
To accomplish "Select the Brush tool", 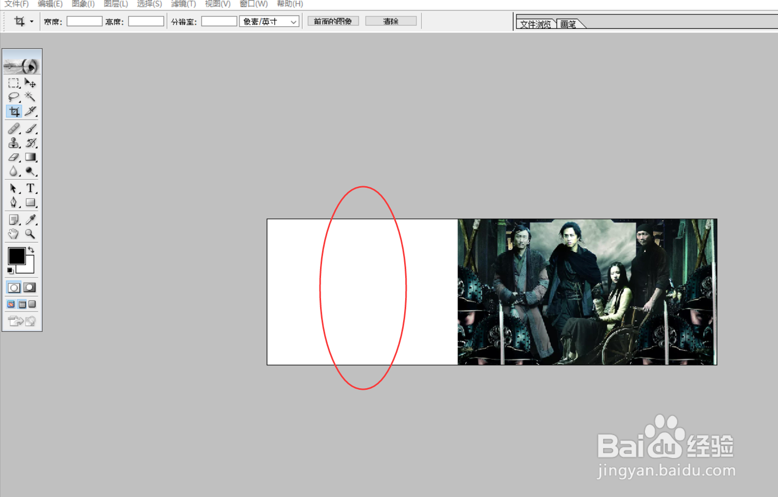I will 30,128.
